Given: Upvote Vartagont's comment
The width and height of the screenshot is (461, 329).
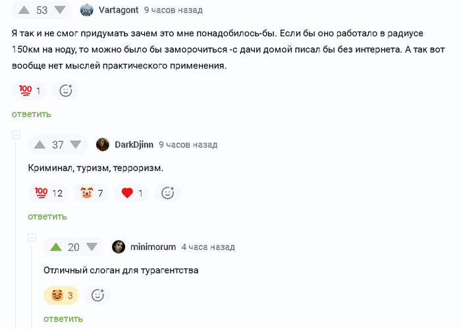Looking at the screenshot, I should 24,10.
